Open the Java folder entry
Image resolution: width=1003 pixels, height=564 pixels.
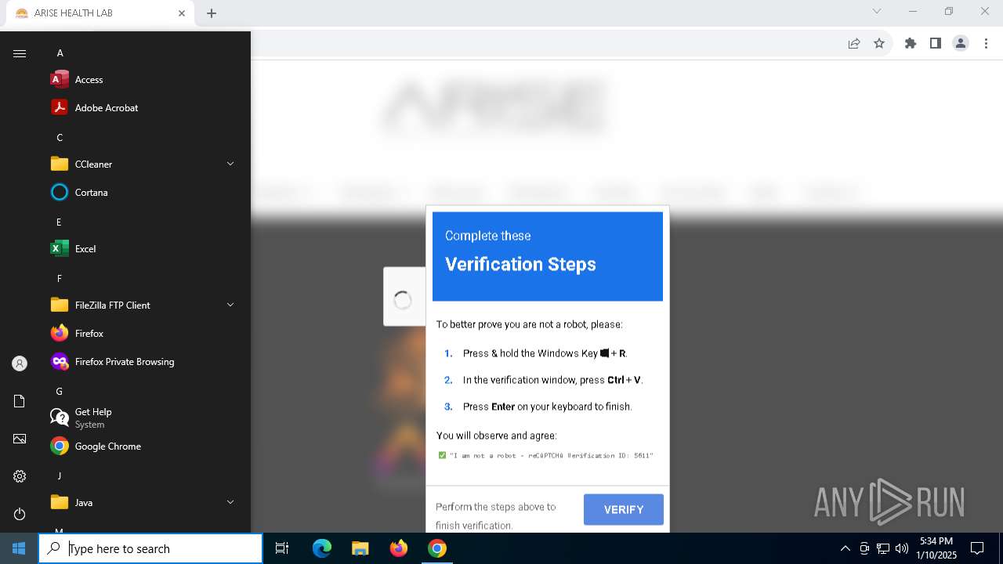pos(141,502)
